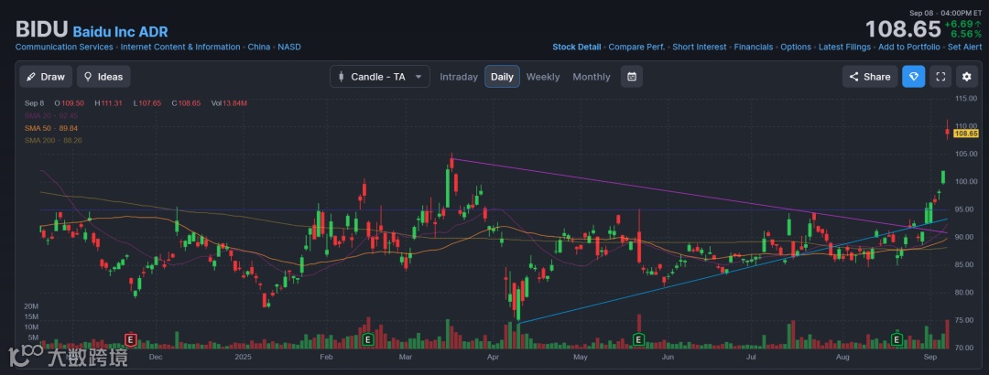Image resolution: width=989 pixels, height=375 pixels.
Task: Open the Draw tools
Action: (x=46, y=76)
